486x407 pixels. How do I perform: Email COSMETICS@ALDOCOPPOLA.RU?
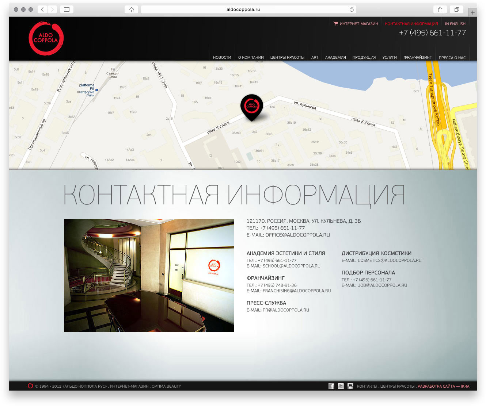390,261
